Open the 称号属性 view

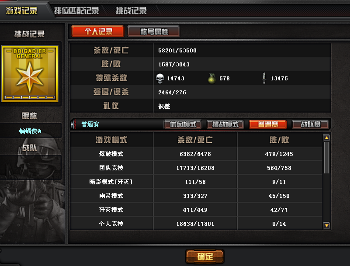coord(154,31)
